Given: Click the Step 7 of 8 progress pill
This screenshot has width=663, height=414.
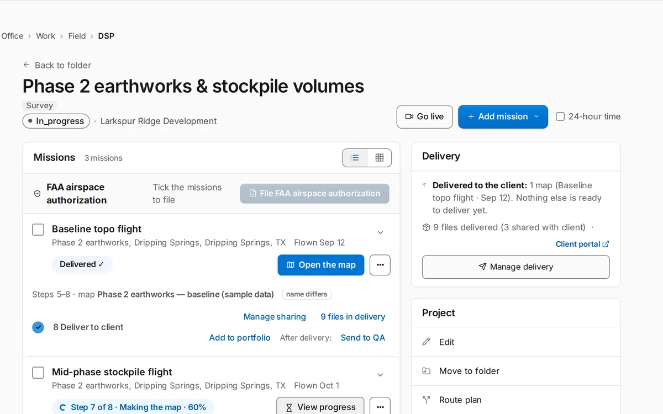Looking at the screenshot, I should [x=133, y=407].
